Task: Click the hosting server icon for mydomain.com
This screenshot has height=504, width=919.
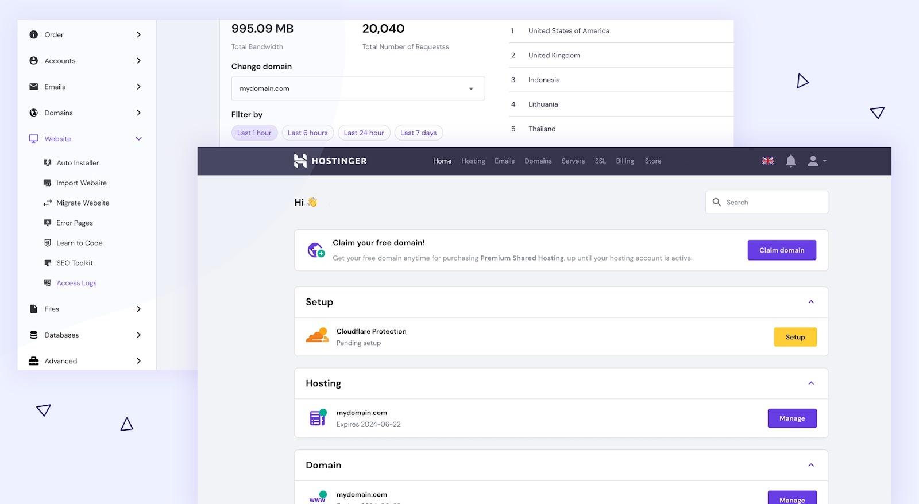Action: [318, 417]
